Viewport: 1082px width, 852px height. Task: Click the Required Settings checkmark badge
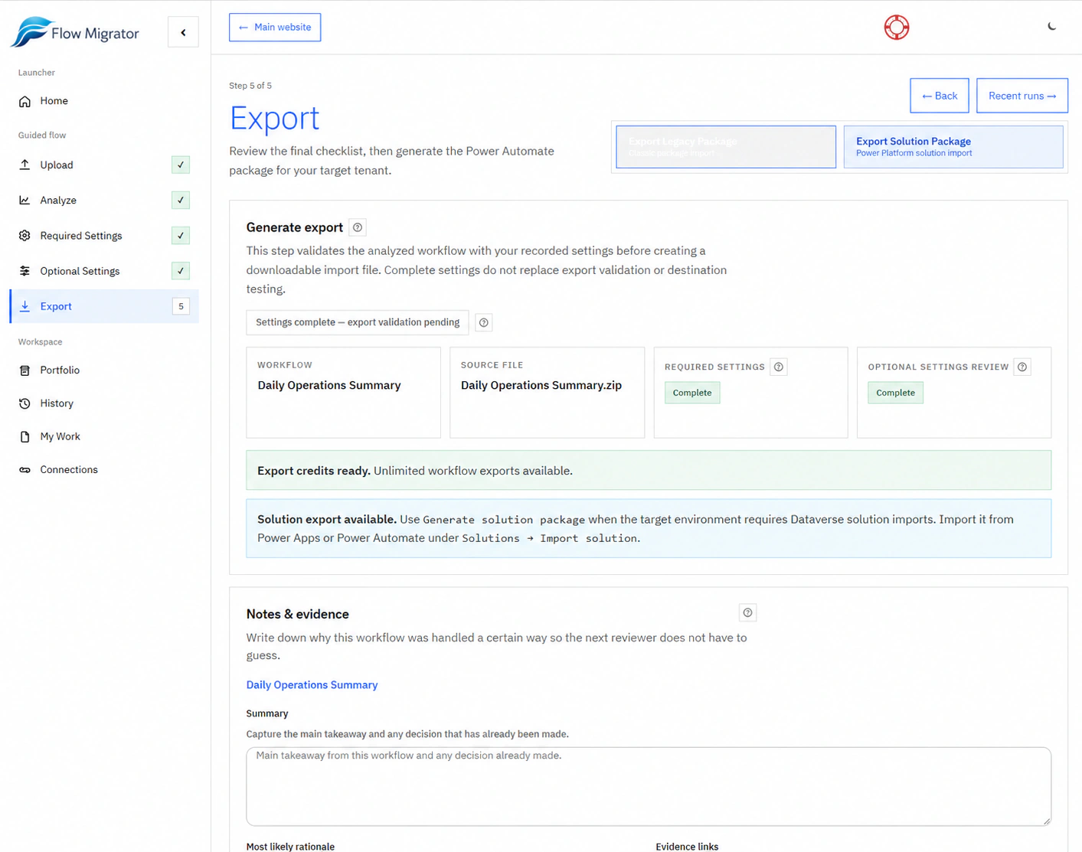(x=181, y=236)
